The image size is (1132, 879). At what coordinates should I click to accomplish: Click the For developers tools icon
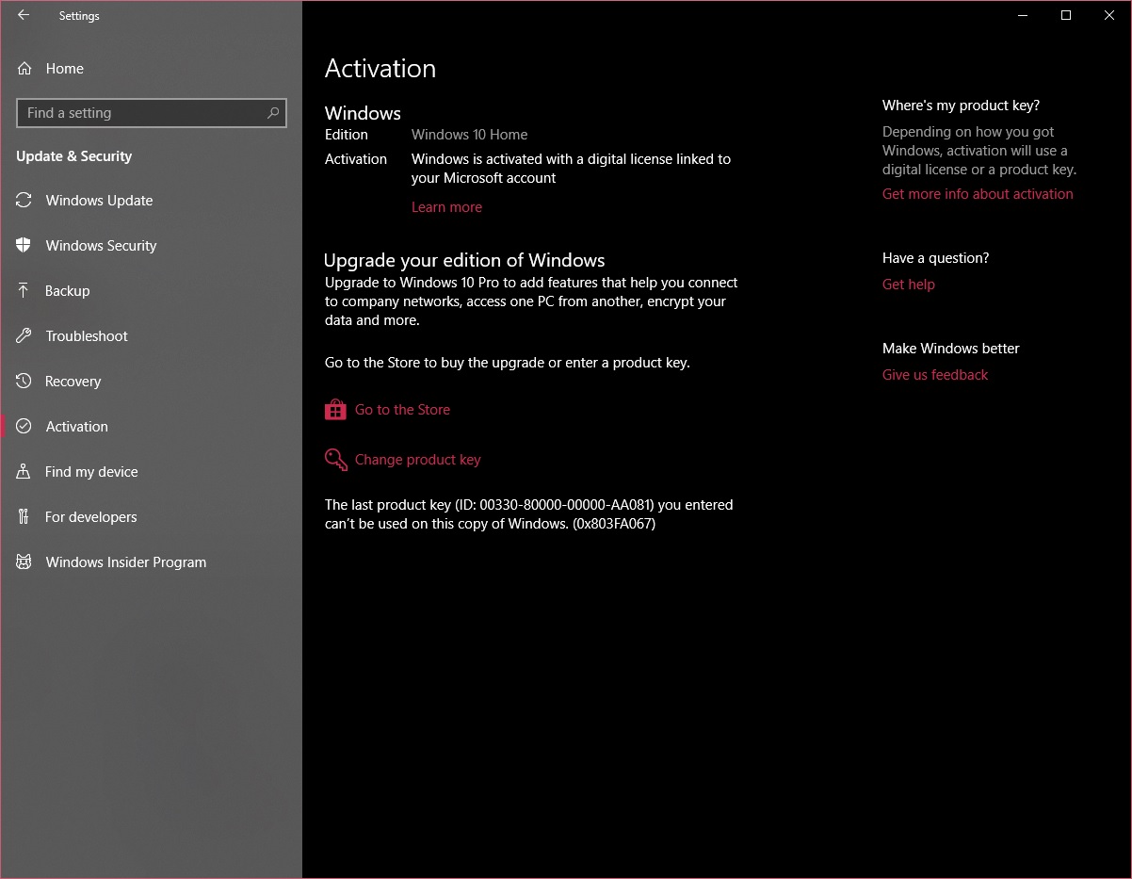click(x=24, y=516)
